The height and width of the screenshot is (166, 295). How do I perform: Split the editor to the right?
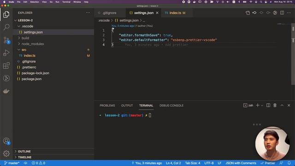282,13
